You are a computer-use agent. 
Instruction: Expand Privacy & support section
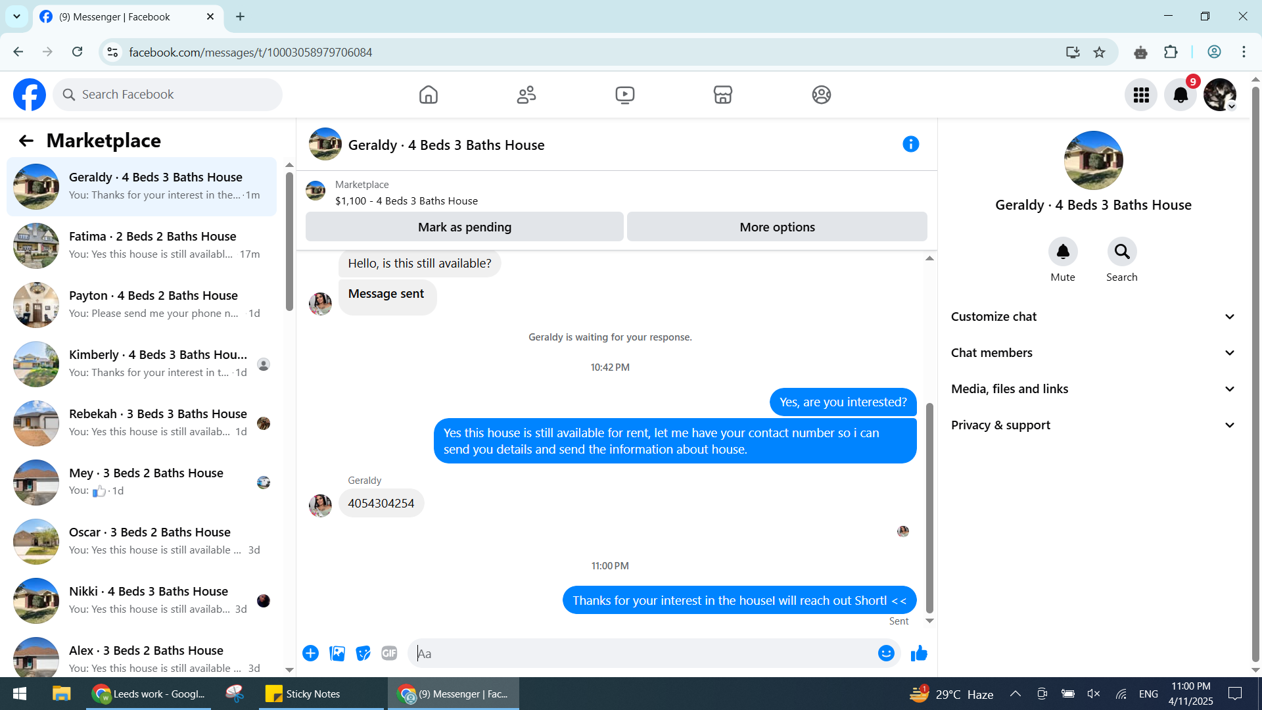[1093, 425]
